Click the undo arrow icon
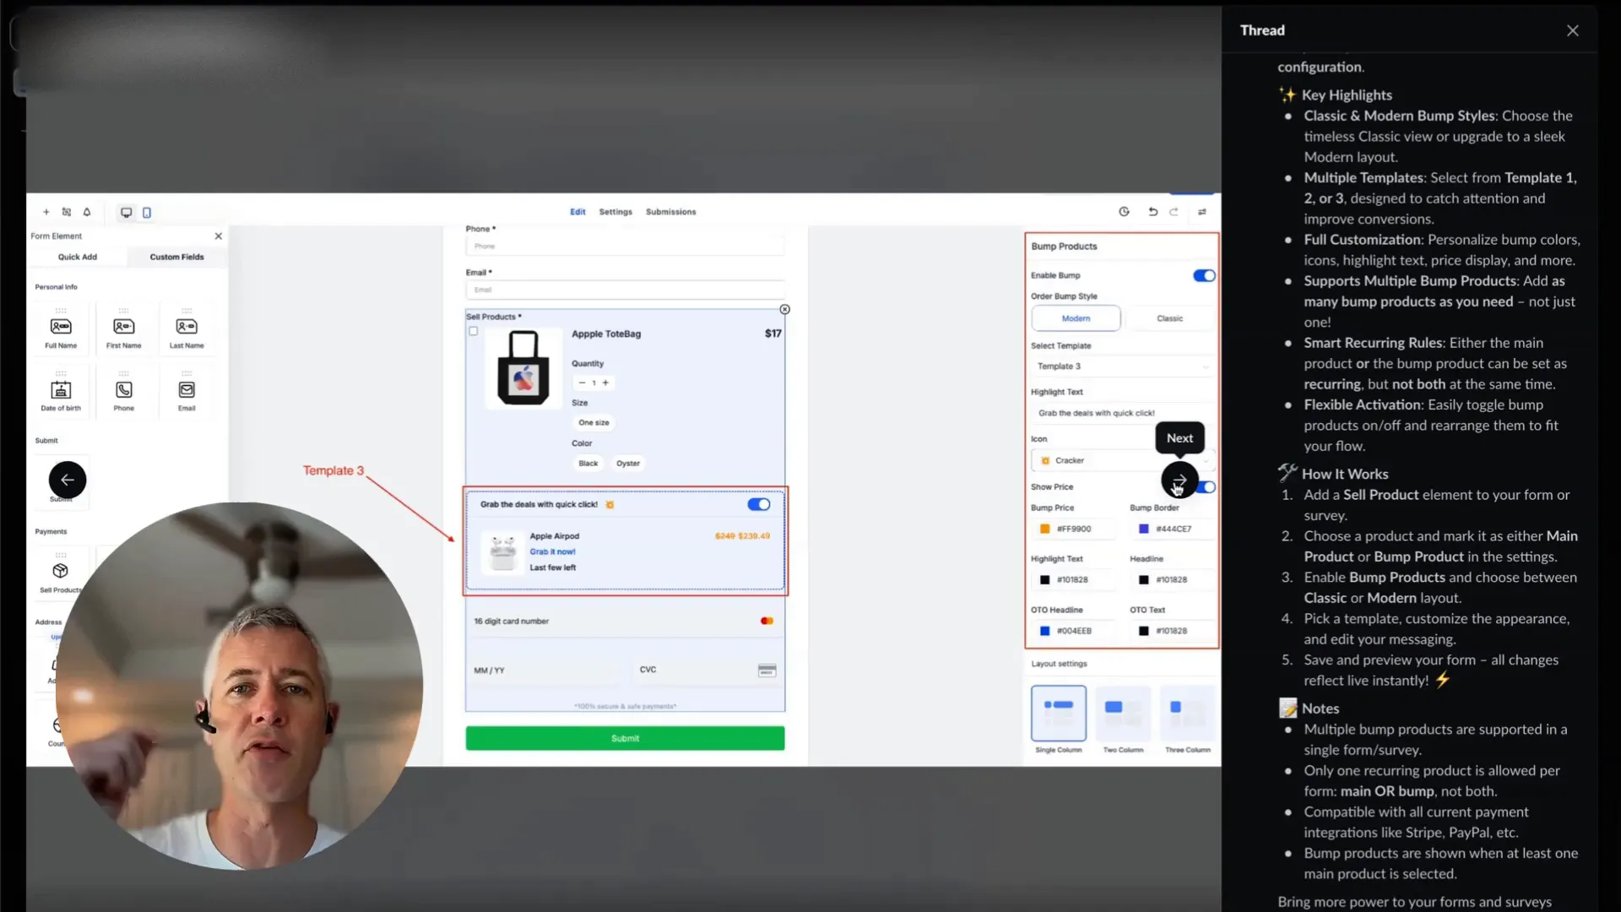 click(x=1152, y=212)
